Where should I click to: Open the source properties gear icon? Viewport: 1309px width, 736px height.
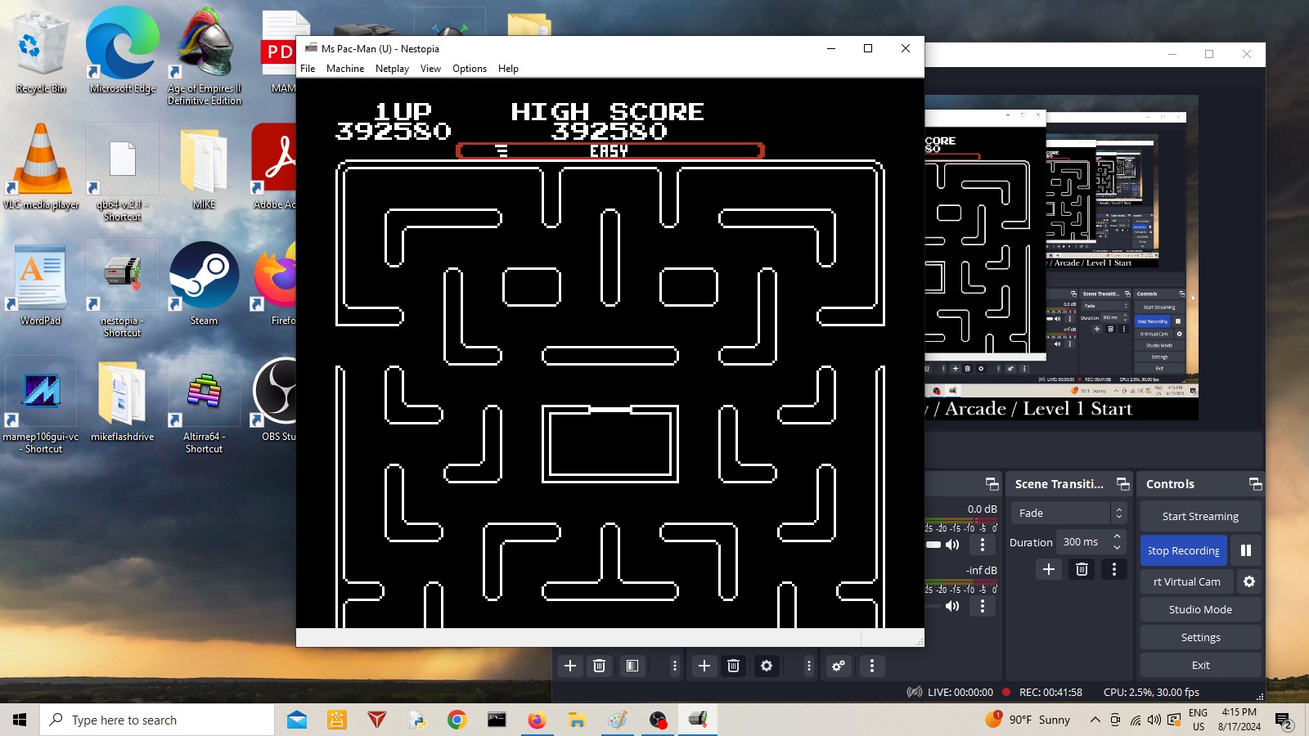[x=766, y=666]
